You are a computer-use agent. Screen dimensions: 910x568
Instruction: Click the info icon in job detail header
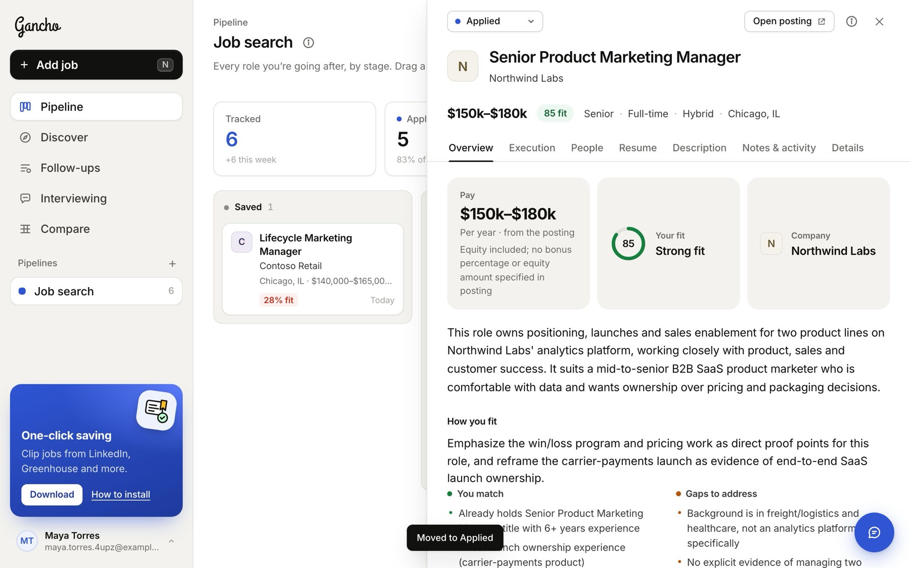pos(852,21)
